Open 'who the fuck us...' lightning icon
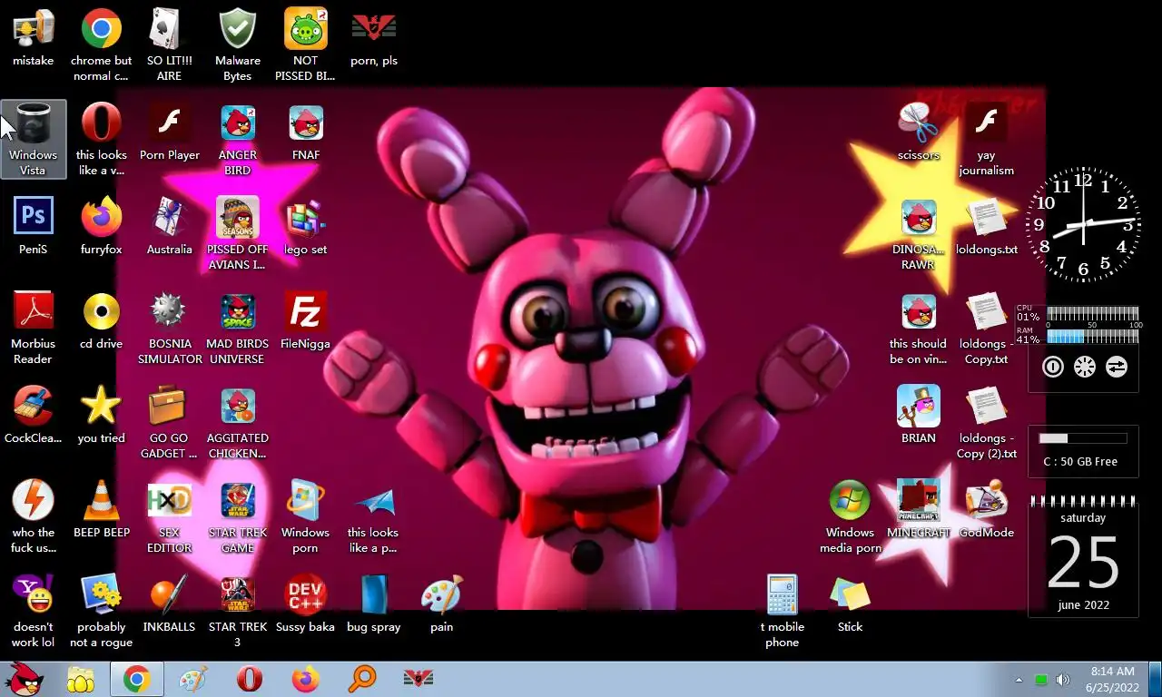 33,516
